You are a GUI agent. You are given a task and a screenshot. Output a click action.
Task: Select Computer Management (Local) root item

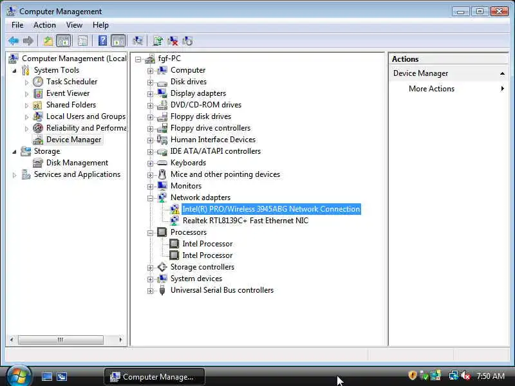tap(74, 59)
